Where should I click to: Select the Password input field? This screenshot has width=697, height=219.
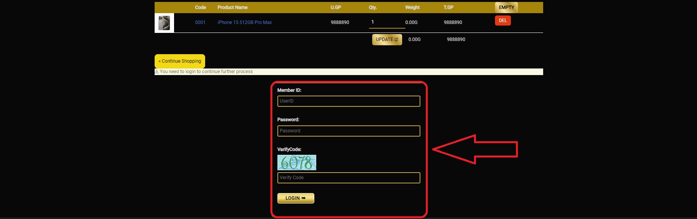348,131
